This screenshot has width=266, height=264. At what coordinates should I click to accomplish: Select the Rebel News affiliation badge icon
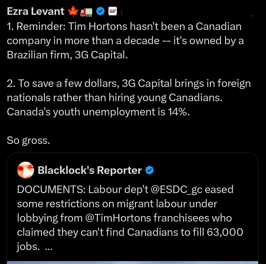point(112,11)
